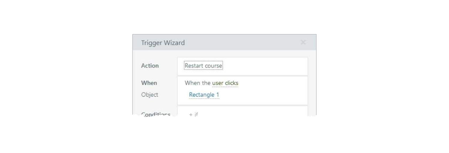Click empty space in the Action field
This screenshot has width=449, height=153.
[x=265, y=66]
